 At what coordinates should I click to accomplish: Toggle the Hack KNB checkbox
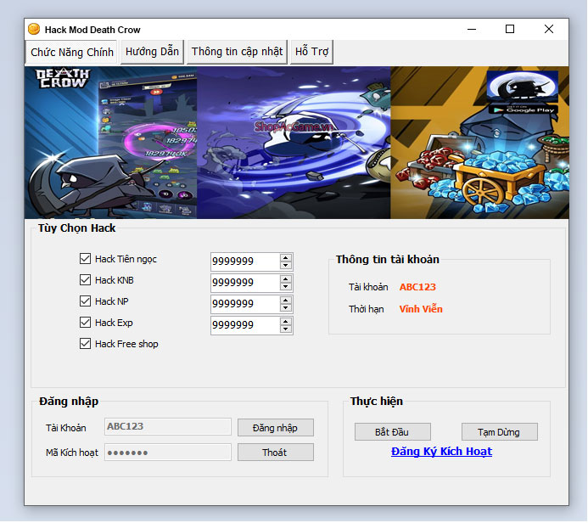click(x=85, y=280)
